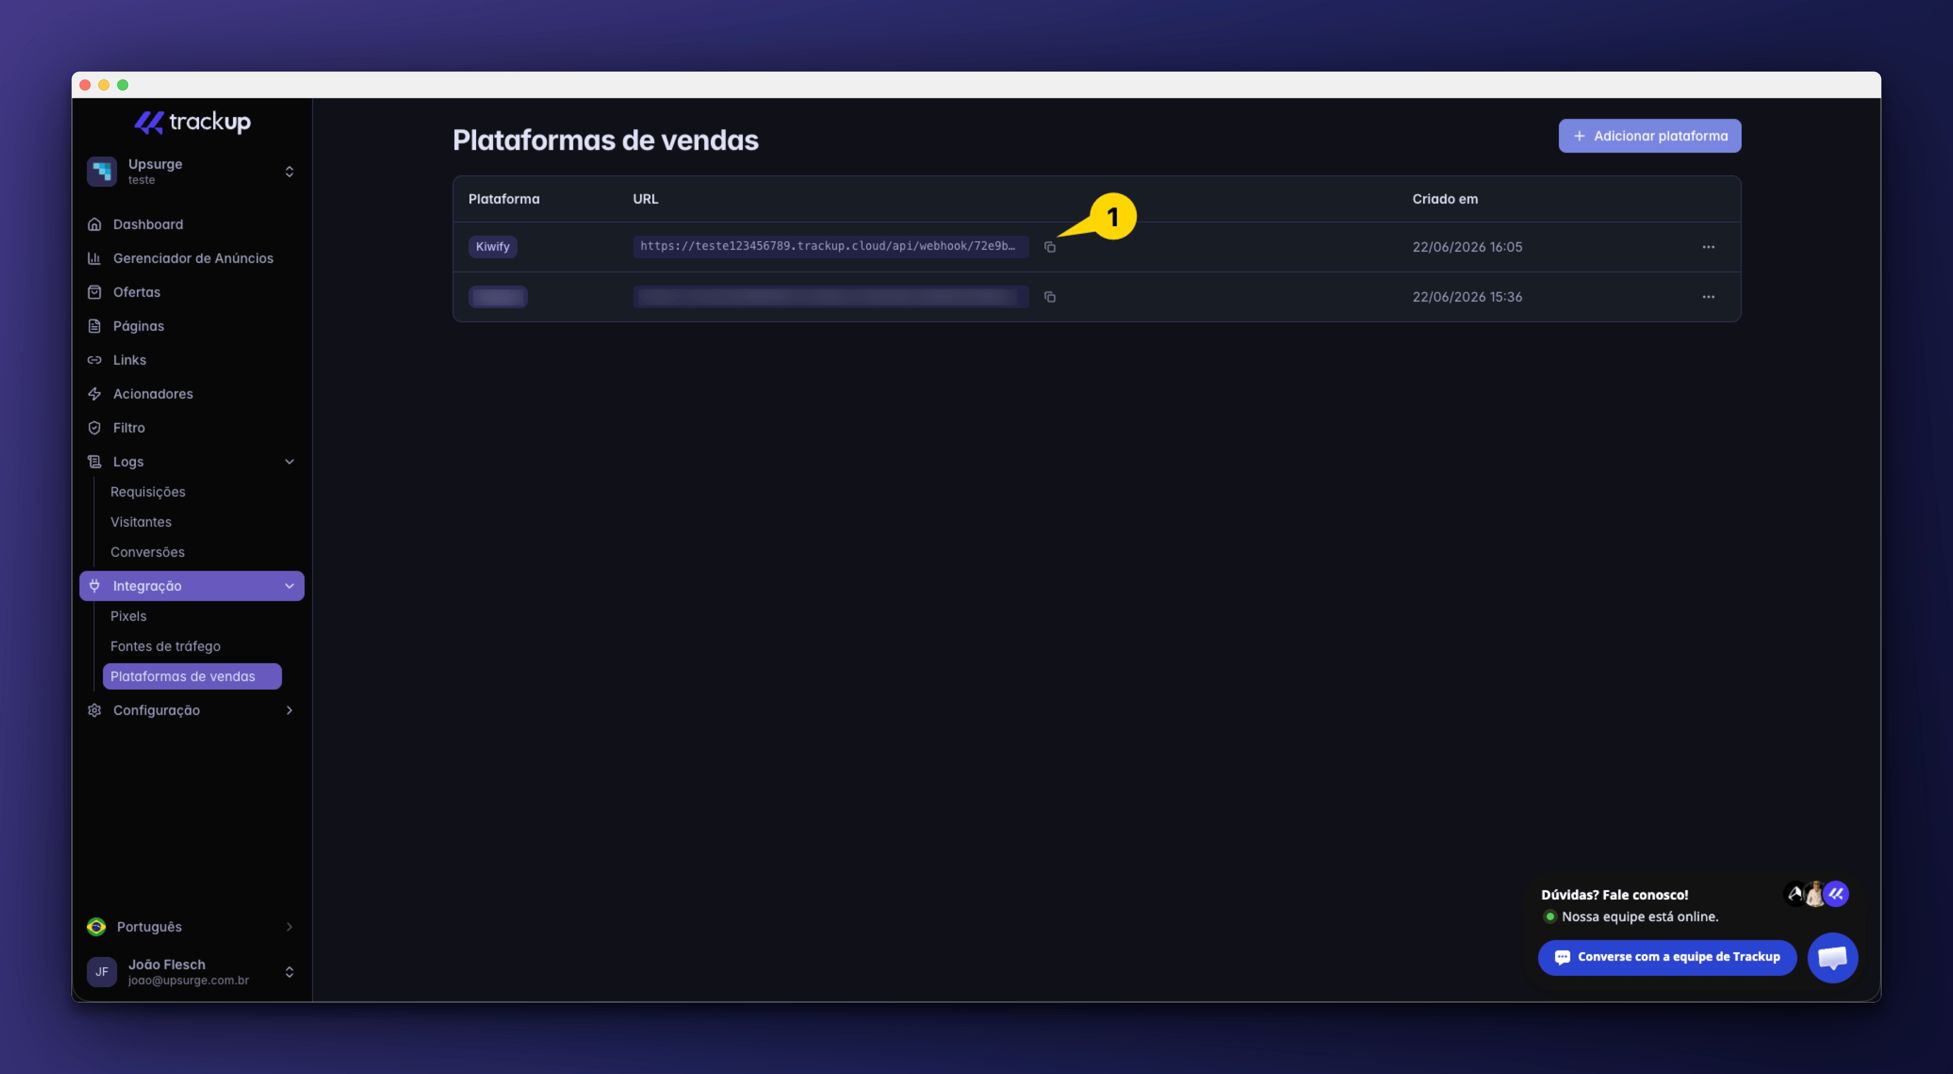This screenshot has height=1074, width=1953.
Task: Click the Kiwify platform badge
Action: click(x=492, y=247)
